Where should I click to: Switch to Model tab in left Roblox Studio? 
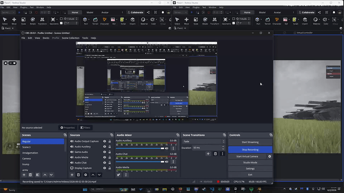[90, 12]
